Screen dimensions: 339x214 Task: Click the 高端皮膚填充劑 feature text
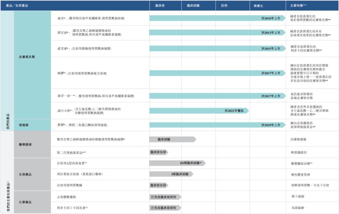301,98
